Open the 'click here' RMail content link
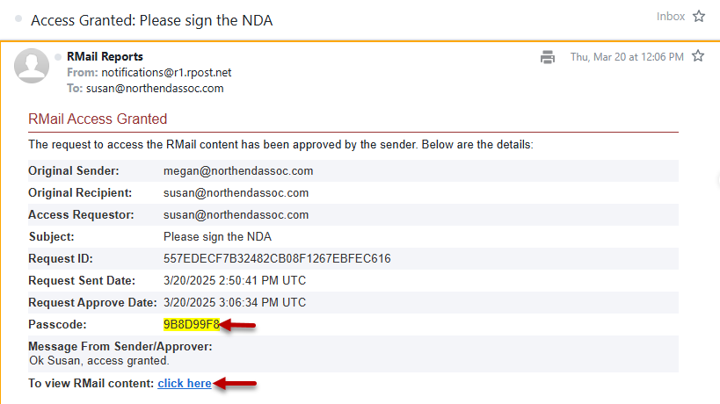 (185, 384)
